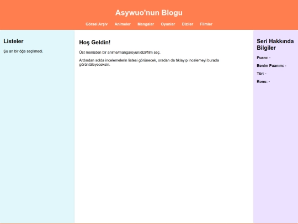Open the Oyunlar category
The image size is (298, 224).
[168, 24]
